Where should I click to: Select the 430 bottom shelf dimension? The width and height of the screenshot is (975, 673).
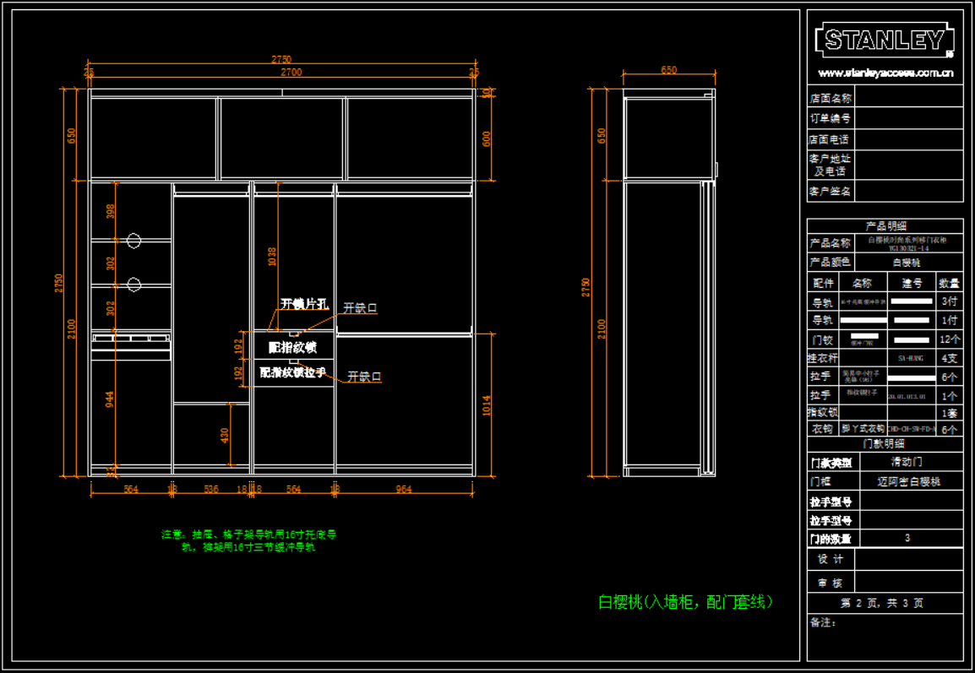tap(225, 435)
